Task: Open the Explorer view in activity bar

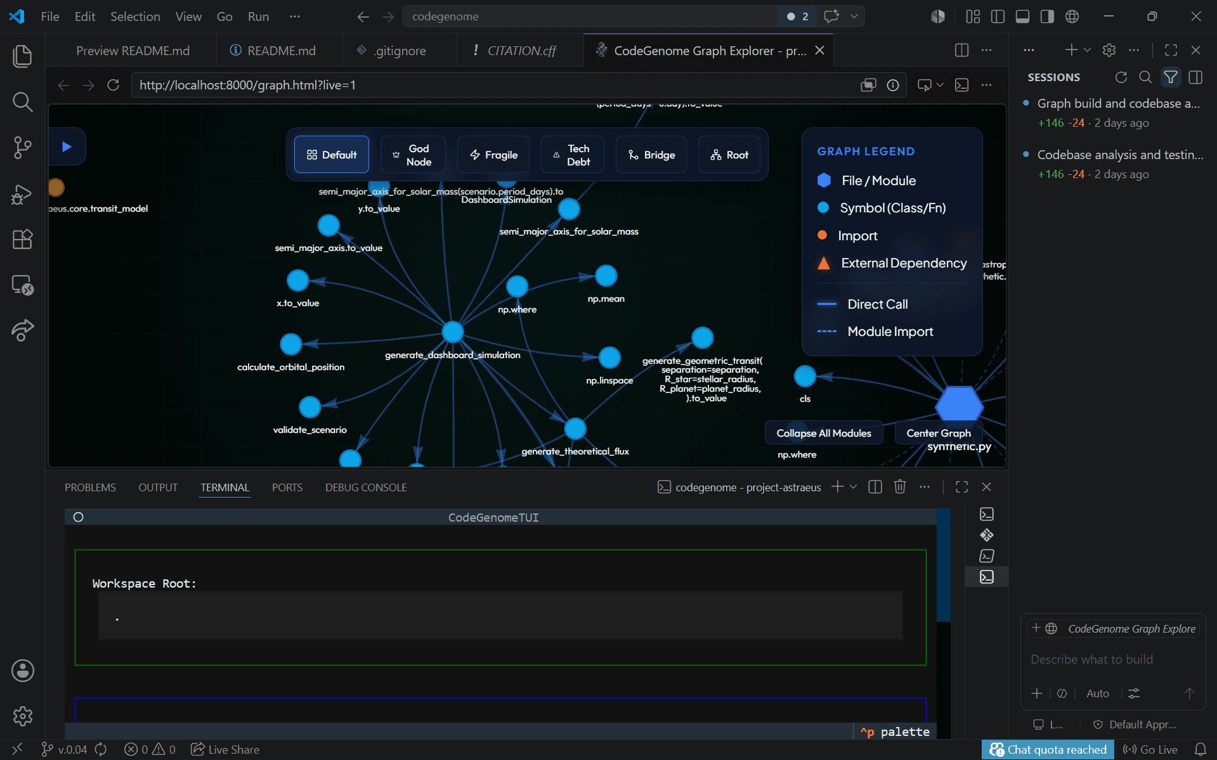Action: [22, 56]
